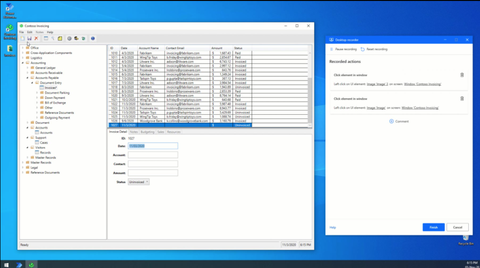Click the red X delete icon
480x268 pixels.
36,38
